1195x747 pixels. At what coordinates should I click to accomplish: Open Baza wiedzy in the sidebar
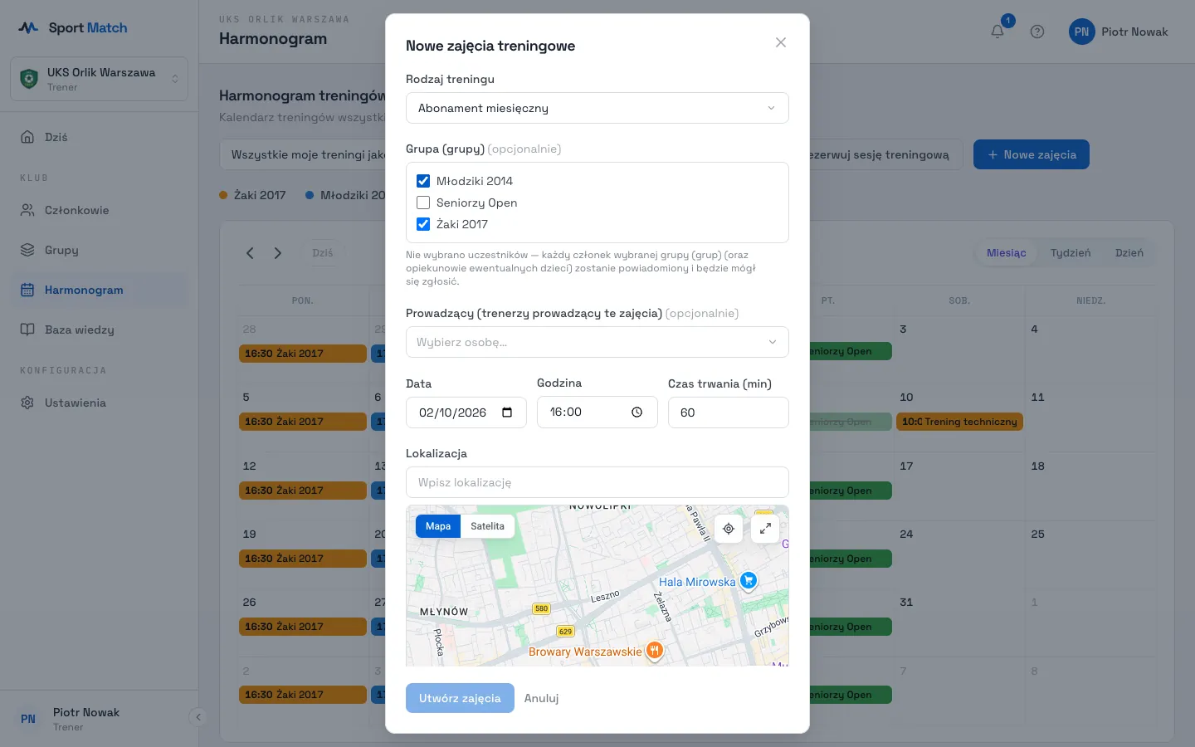(100, 330)
